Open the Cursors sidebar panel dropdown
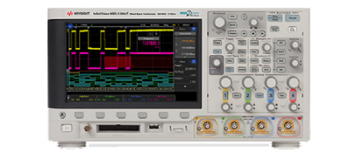352x157 pixels. [182, 29]
